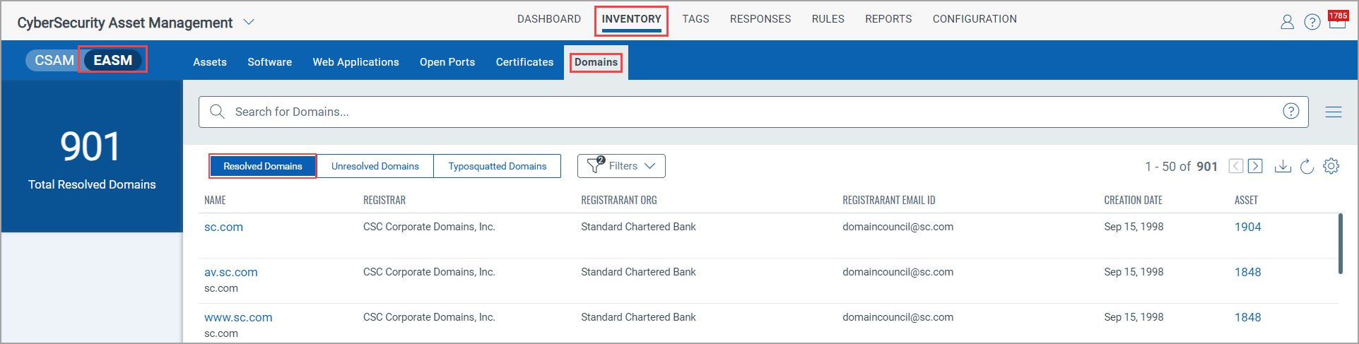Show Typosquatted Domains list
The width and height of the screenshot is (1359, 344).
pyautogui.click(x=498, y=166)
